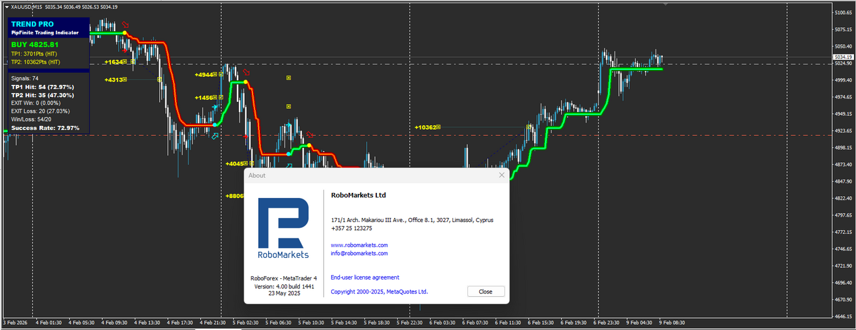Open the www.robomarkets.com link
Viewport: 856px width, 330px height.
pyautogui.click(x=359, y=245)
